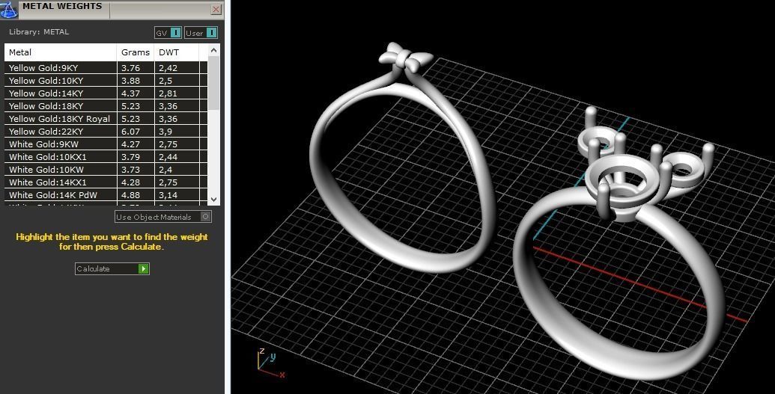Click the Metal Weights panel logo icon
Image resolution: width=775 pixels, height=394 pixels.
(8, 9)
